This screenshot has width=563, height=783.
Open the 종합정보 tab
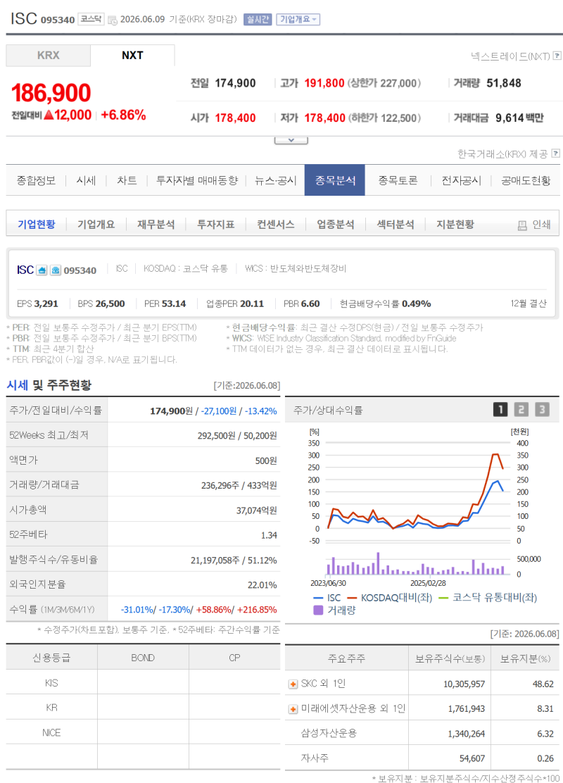pyautogui.click(x=36, y=180)
